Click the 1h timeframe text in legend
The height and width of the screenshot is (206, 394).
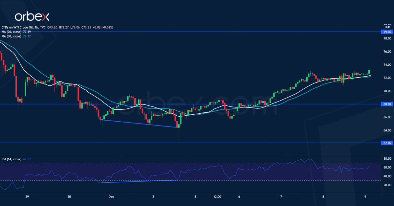(36, 27)
